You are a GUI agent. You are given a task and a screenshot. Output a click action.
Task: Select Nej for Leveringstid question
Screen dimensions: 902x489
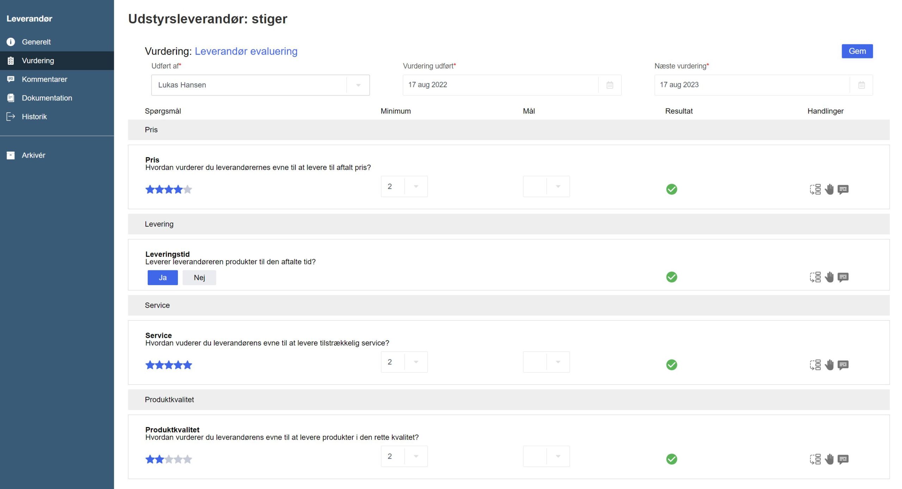[199, 277]
